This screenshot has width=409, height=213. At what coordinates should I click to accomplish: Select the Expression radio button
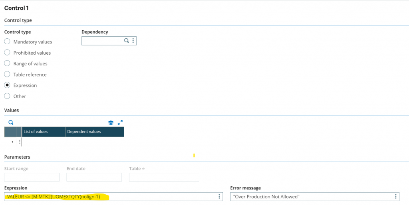pyautogui.click(x=7, y=85)
